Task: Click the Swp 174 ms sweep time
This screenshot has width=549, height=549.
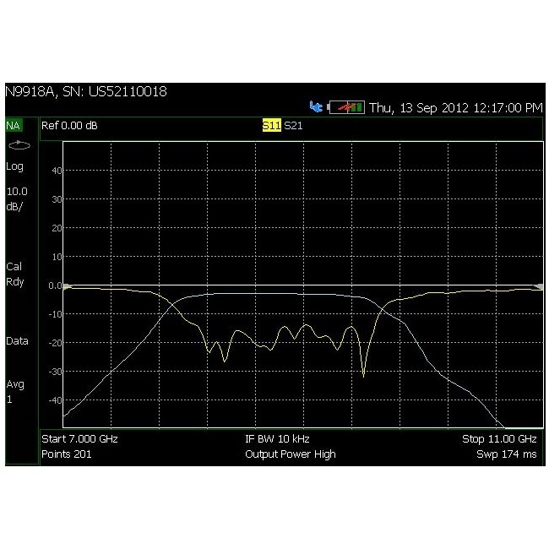Action: [506, 454]
